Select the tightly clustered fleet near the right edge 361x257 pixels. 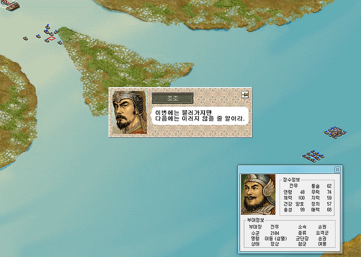point(335,132)
